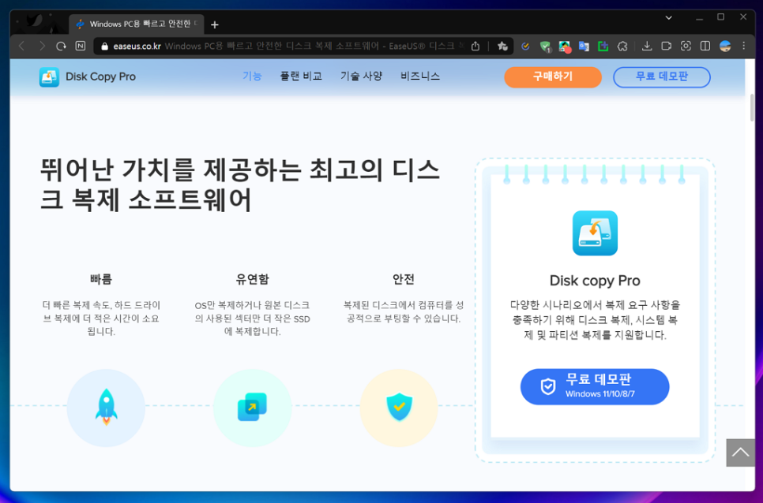
Task: Click the header 무료 데모판 outline button
Action: point(662,77)
